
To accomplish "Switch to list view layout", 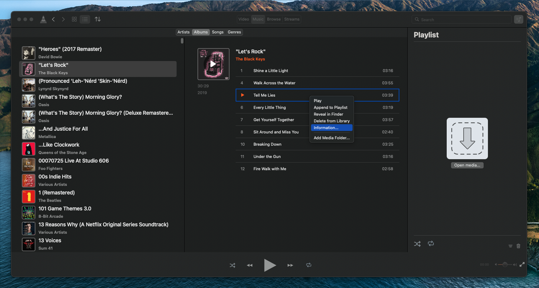I will (x=85, y=19).
